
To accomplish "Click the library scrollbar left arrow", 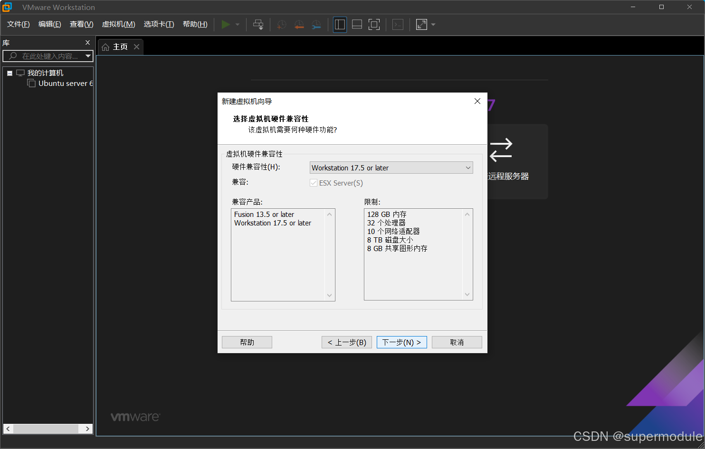I will [x=8, y=429].
